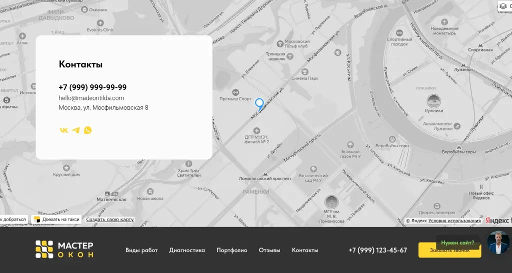
Task: Click the Пятёрочка store marker
Action: click(6, 100)
